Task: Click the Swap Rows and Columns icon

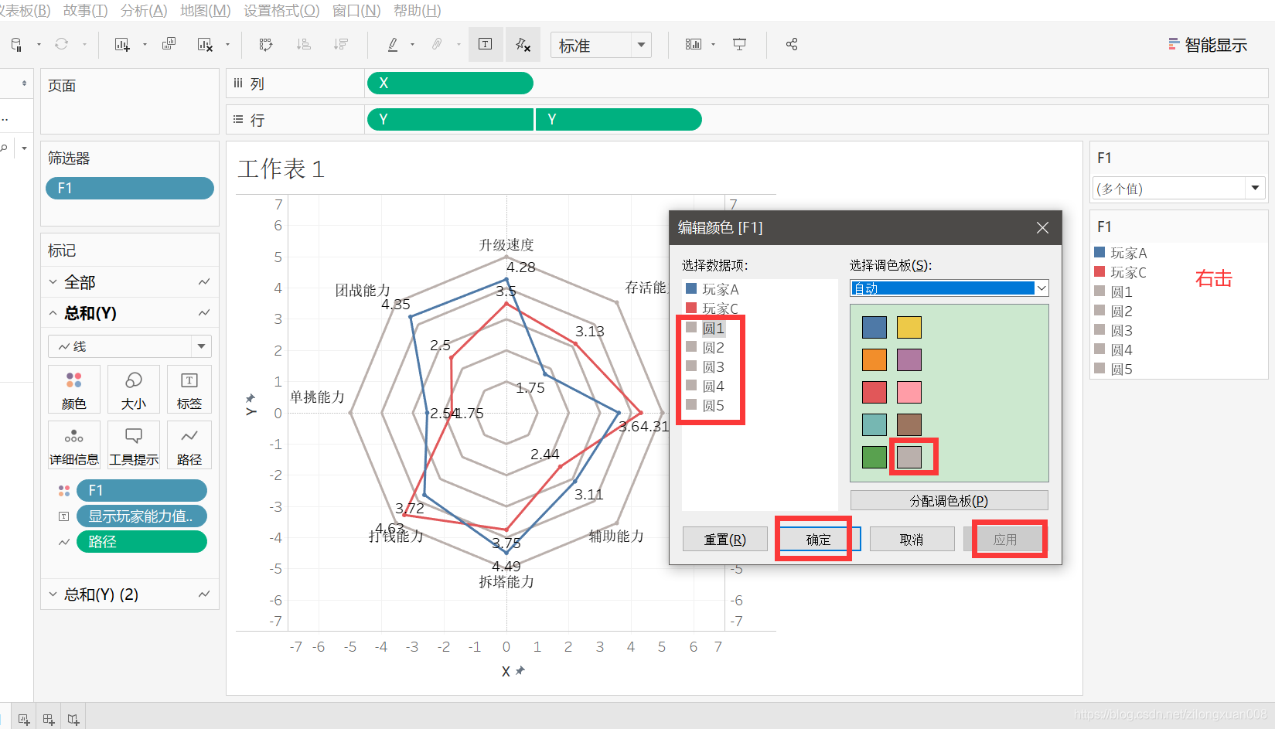Action: [266, 45]
